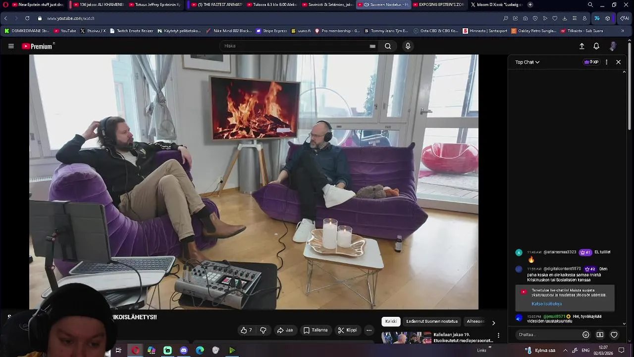Click the #2 crown badge by digitalcontent1870
The height and width of the screenshot is (357, 634).
[x=589, y=269]
